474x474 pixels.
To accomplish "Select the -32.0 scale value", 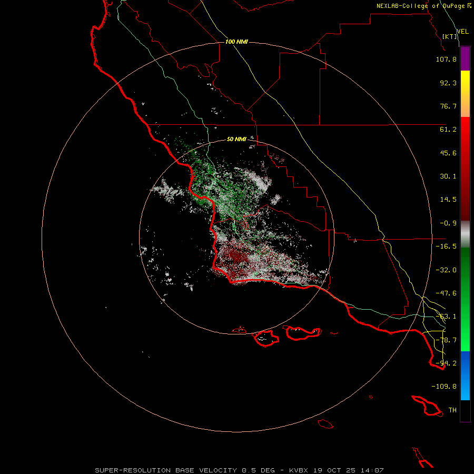I will tap(446, 270).
